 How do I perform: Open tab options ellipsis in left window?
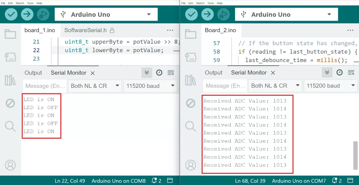[x=170, y=30]
